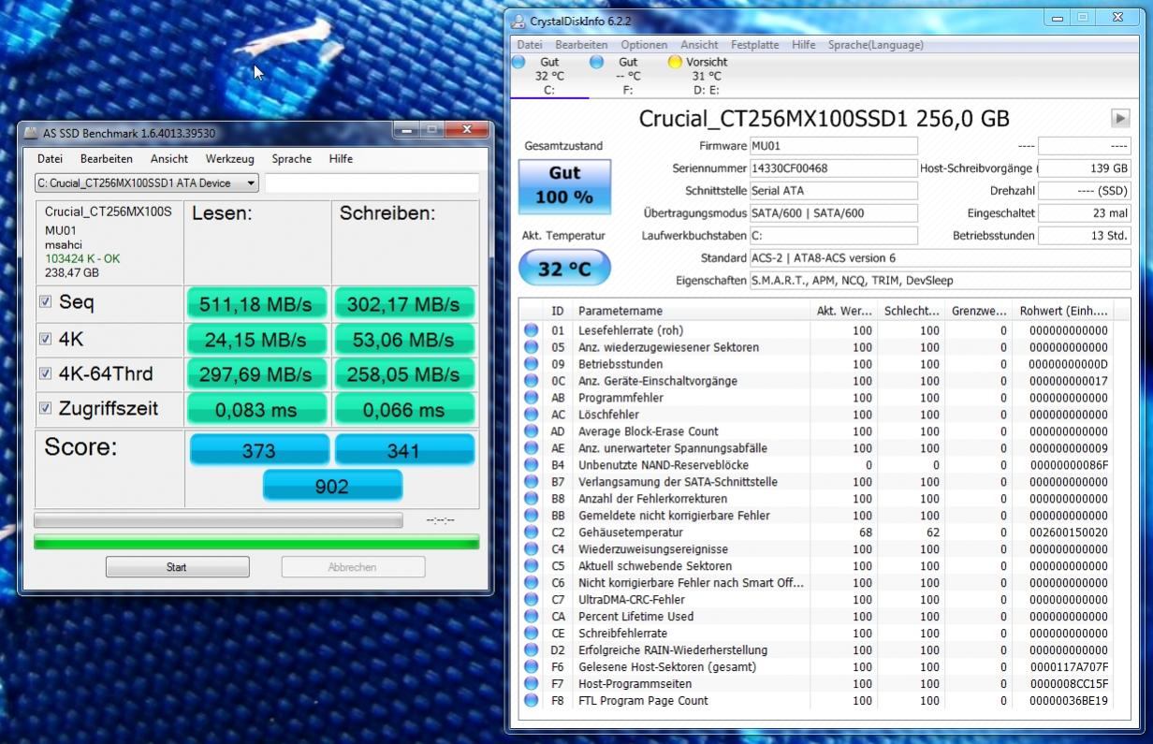The width and height of the screenshot is (1153, 744).
Task: Select the Gut disk C: at 32 °C
Action: (x=549, y=76)
